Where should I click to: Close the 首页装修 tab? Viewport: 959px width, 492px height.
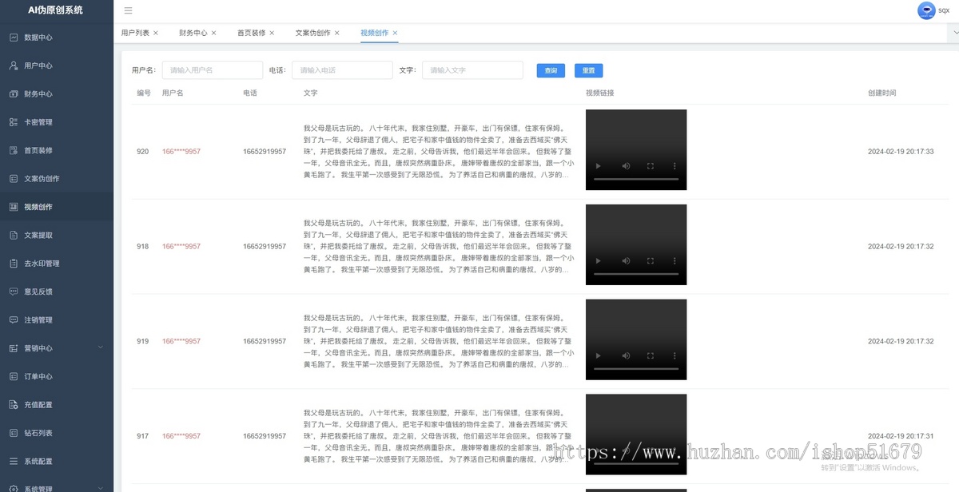coord(272,33)
